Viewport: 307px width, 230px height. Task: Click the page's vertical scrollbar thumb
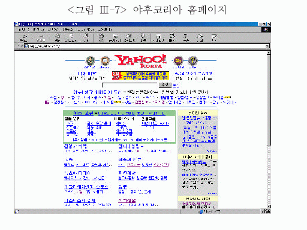269,100
